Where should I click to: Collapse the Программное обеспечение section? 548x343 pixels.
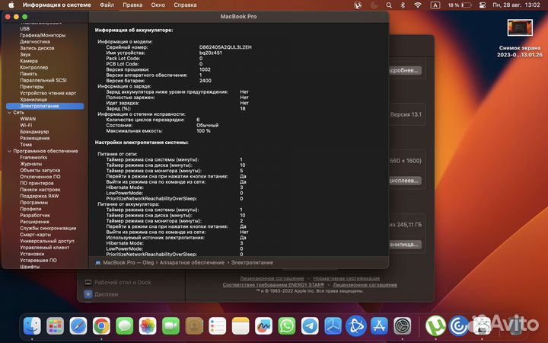pyautogui.click(x=9, y=151)
